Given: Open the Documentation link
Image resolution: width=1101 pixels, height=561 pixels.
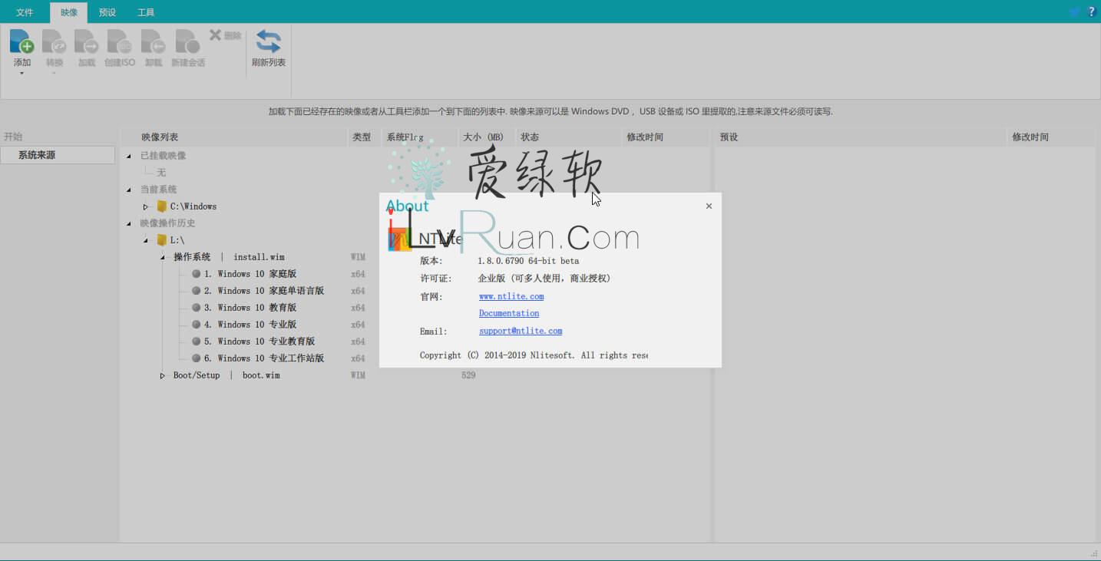Looking at the screenshot, I should [x=509, y=313].
